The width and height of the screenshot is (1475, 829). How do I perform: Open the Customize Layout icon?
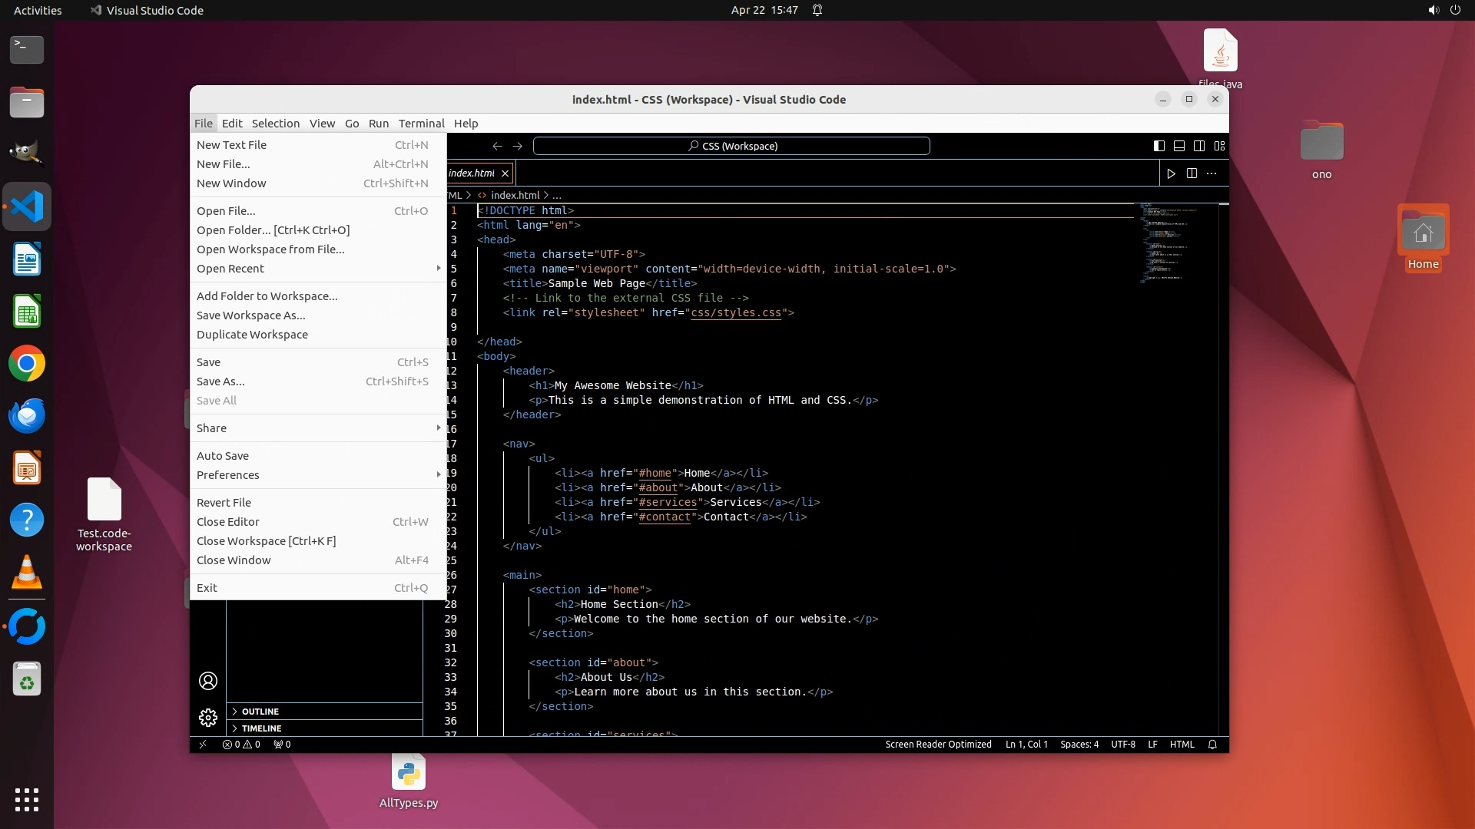(x=1219, y=146)
